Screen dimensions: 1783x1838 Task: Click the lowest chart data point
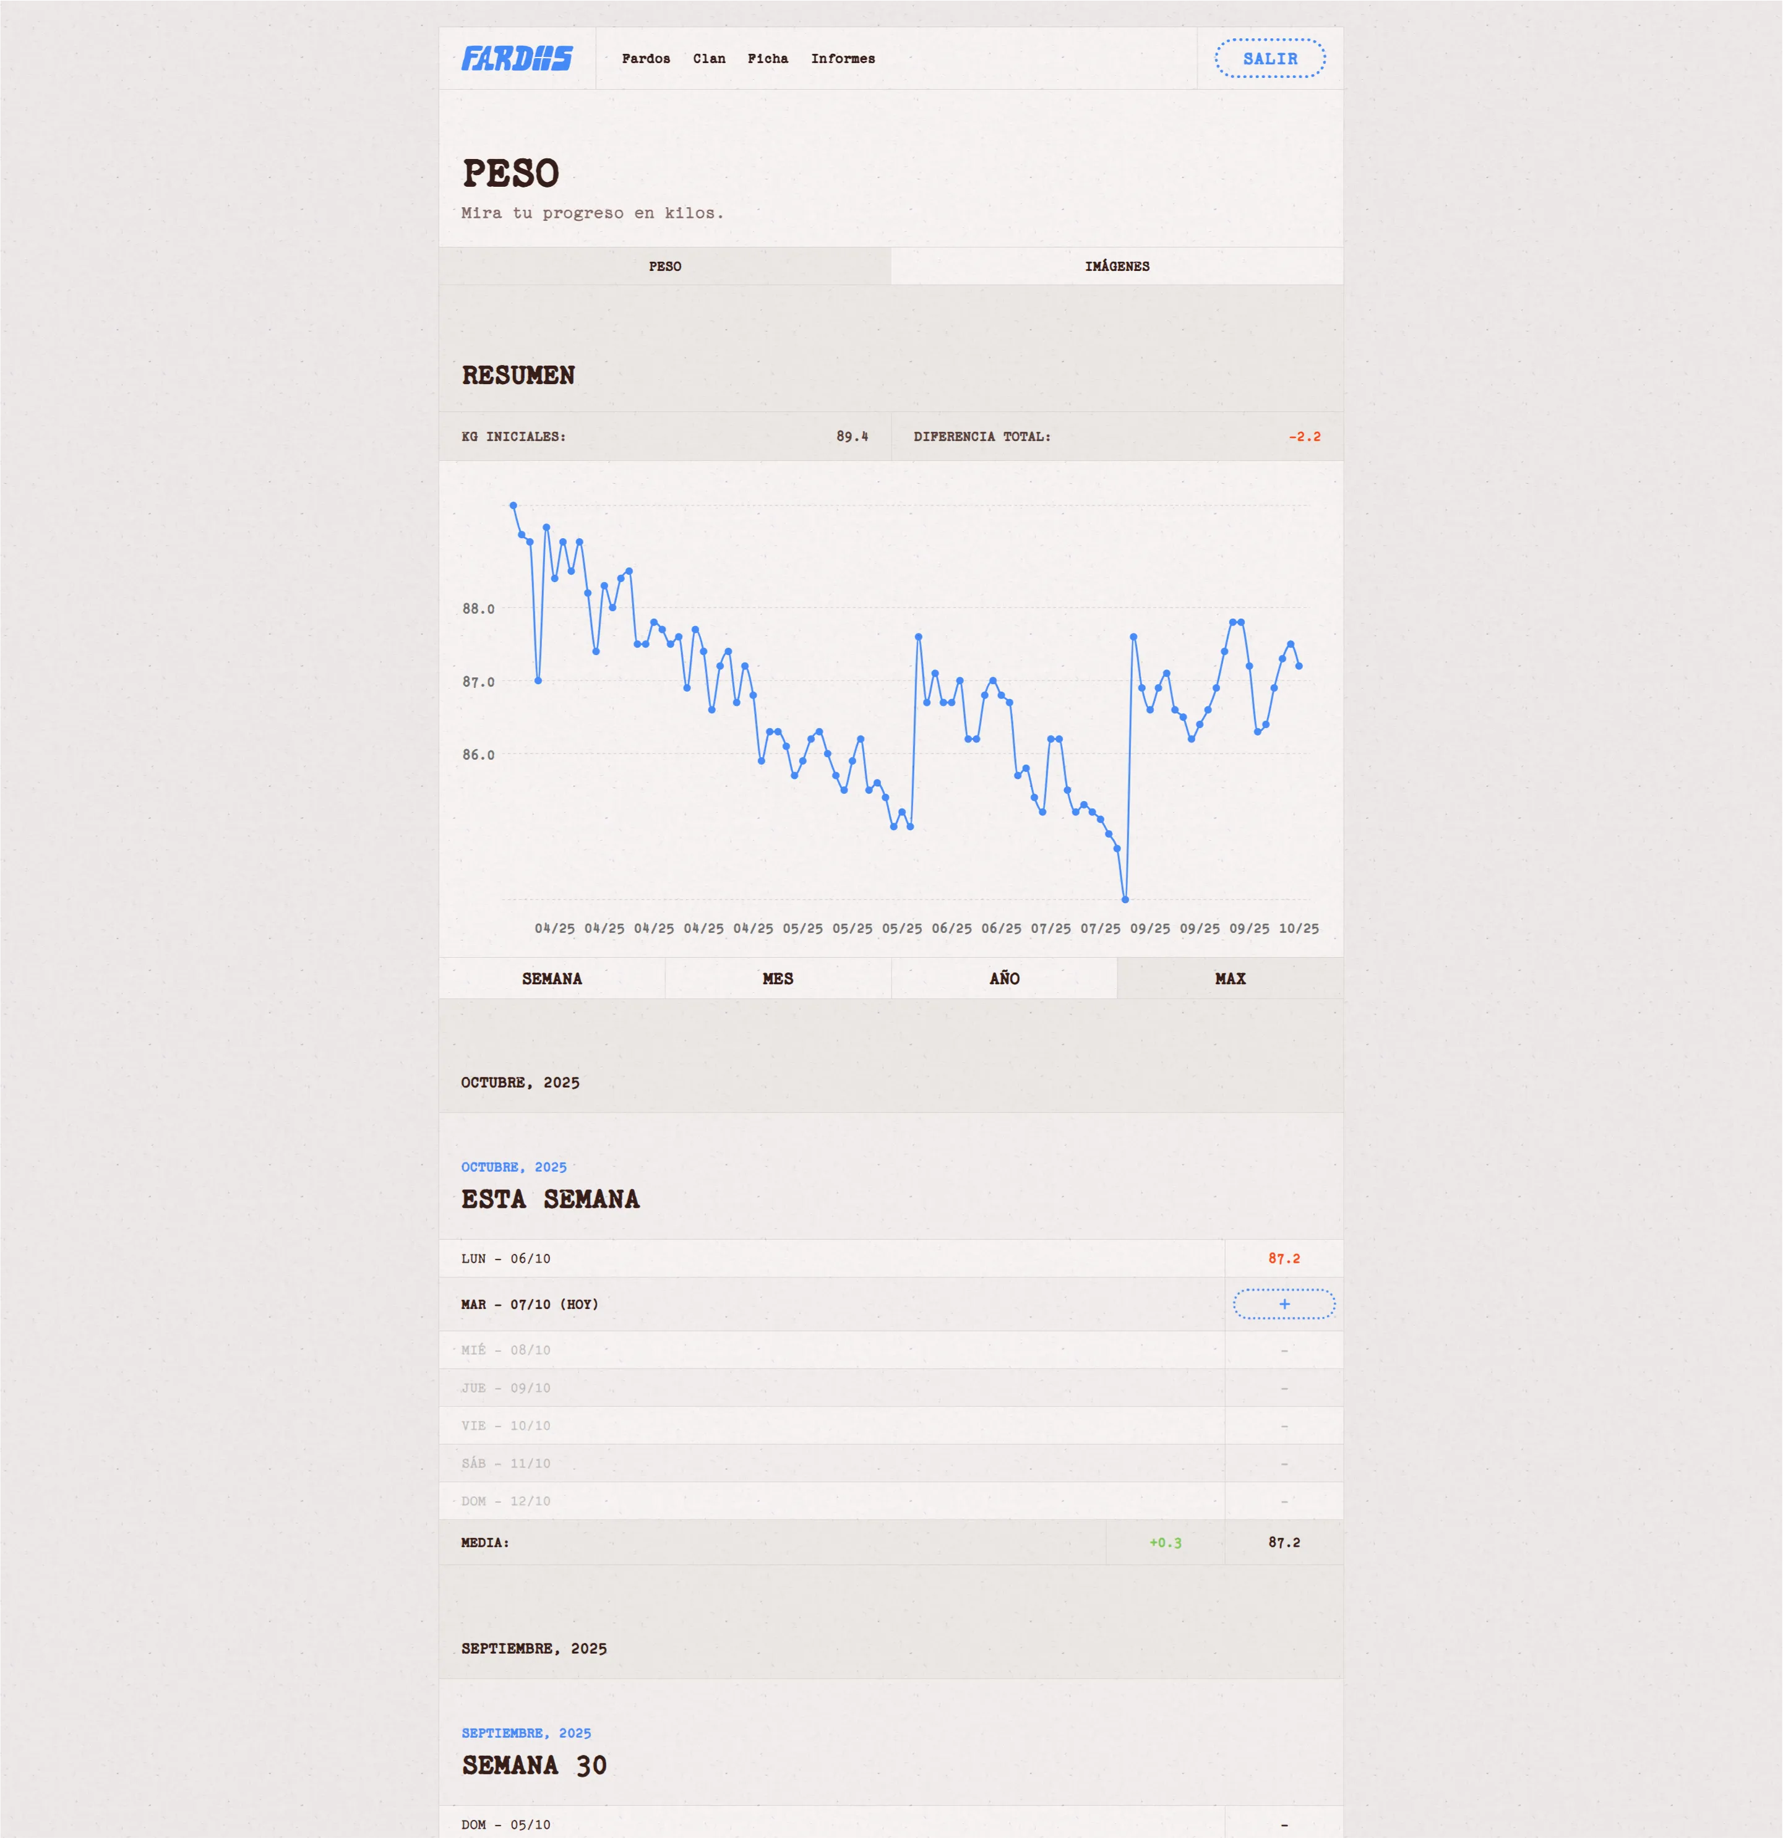coord(1125,900)
